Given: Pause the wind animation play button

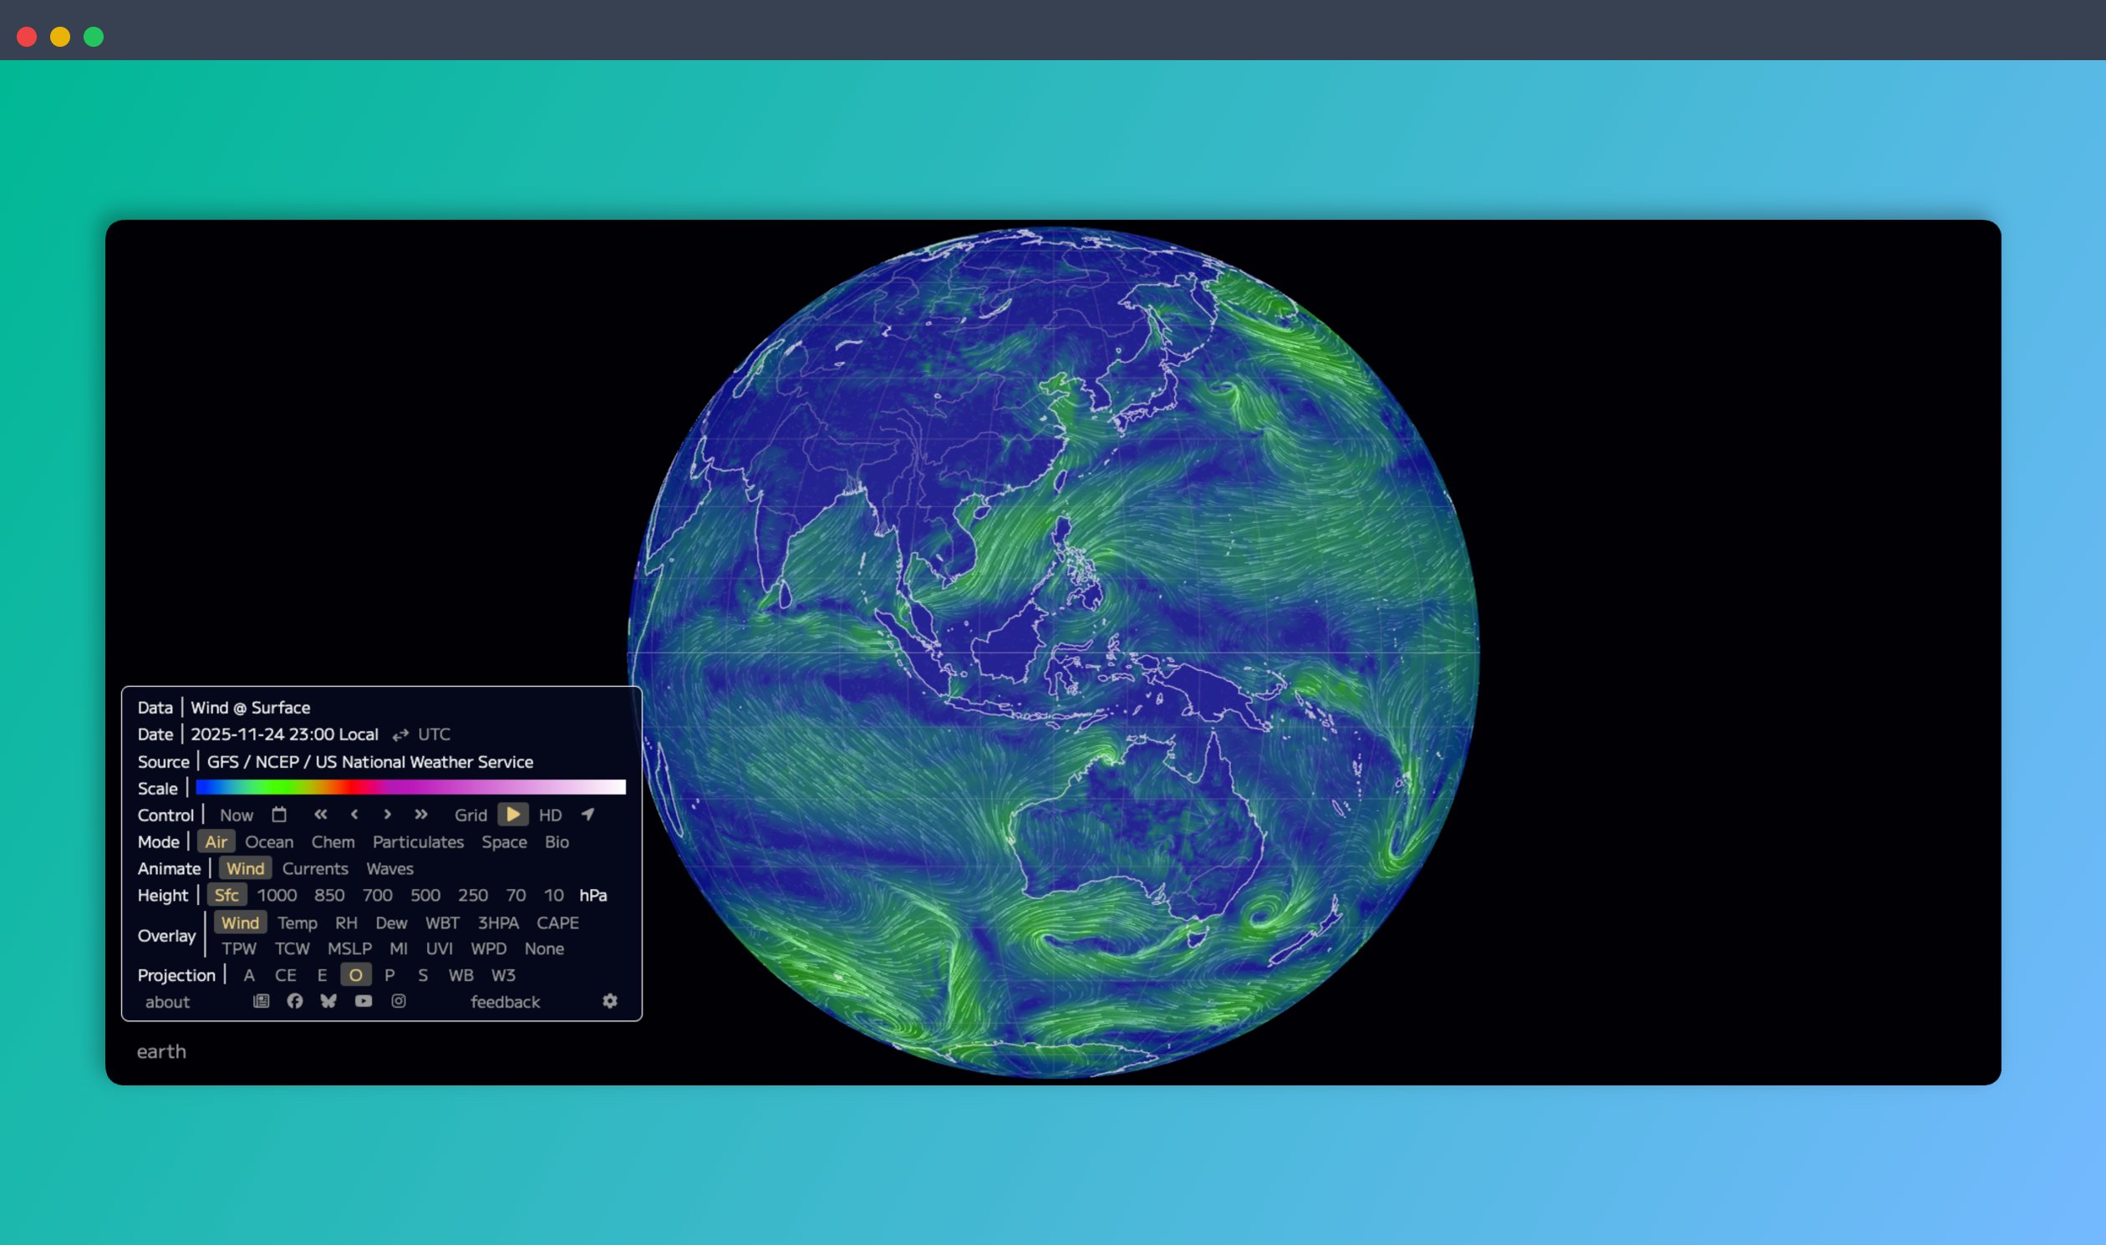Looking at the screenshot, I should click(512, 815).
